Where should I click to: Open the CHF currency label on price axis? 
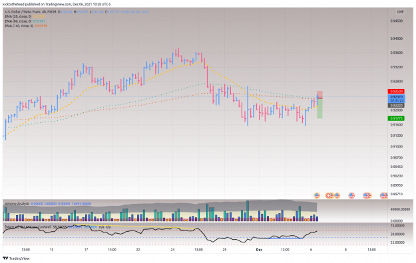pyautogui.click(x=400, y=12)
